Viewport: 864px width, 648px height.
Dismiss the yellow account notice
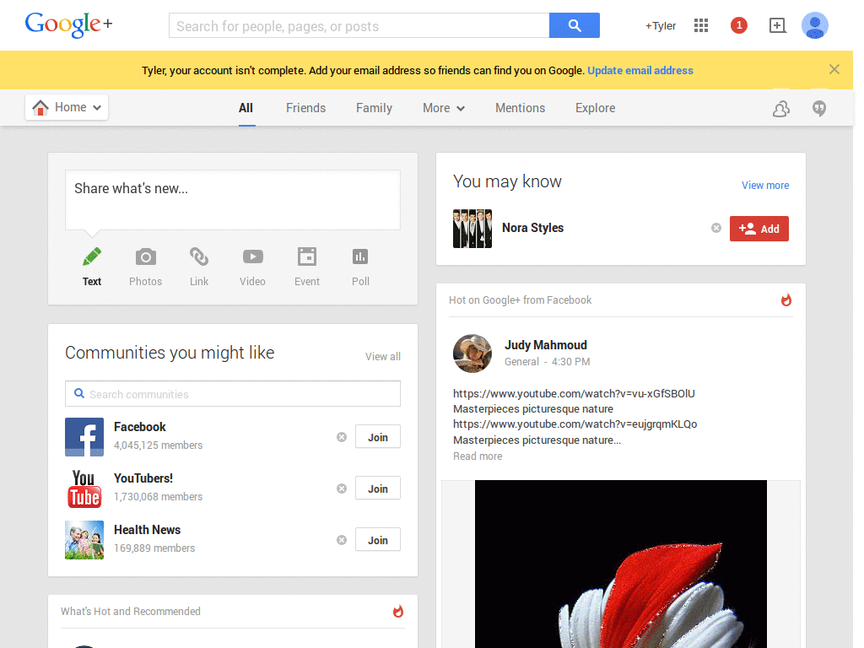[x=834, y=69]
